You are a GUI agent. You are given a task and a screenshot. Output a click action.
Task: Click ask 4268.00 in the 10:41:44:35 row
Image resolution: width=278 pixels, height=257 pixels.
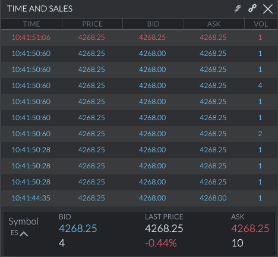213,198
